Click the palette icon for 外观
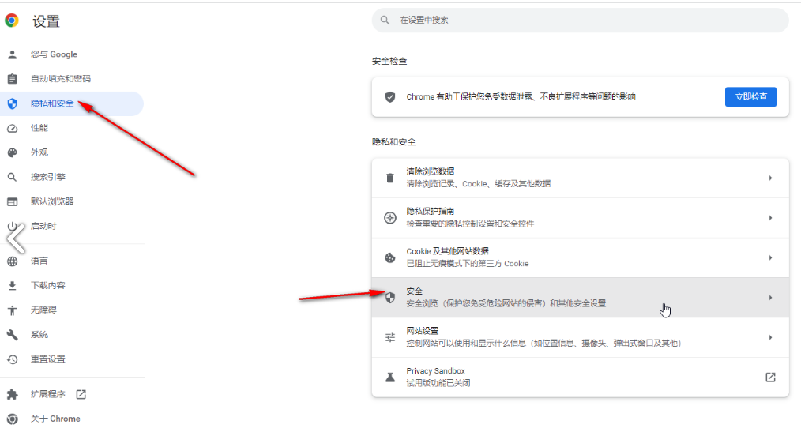 click(x=13, y=152)
